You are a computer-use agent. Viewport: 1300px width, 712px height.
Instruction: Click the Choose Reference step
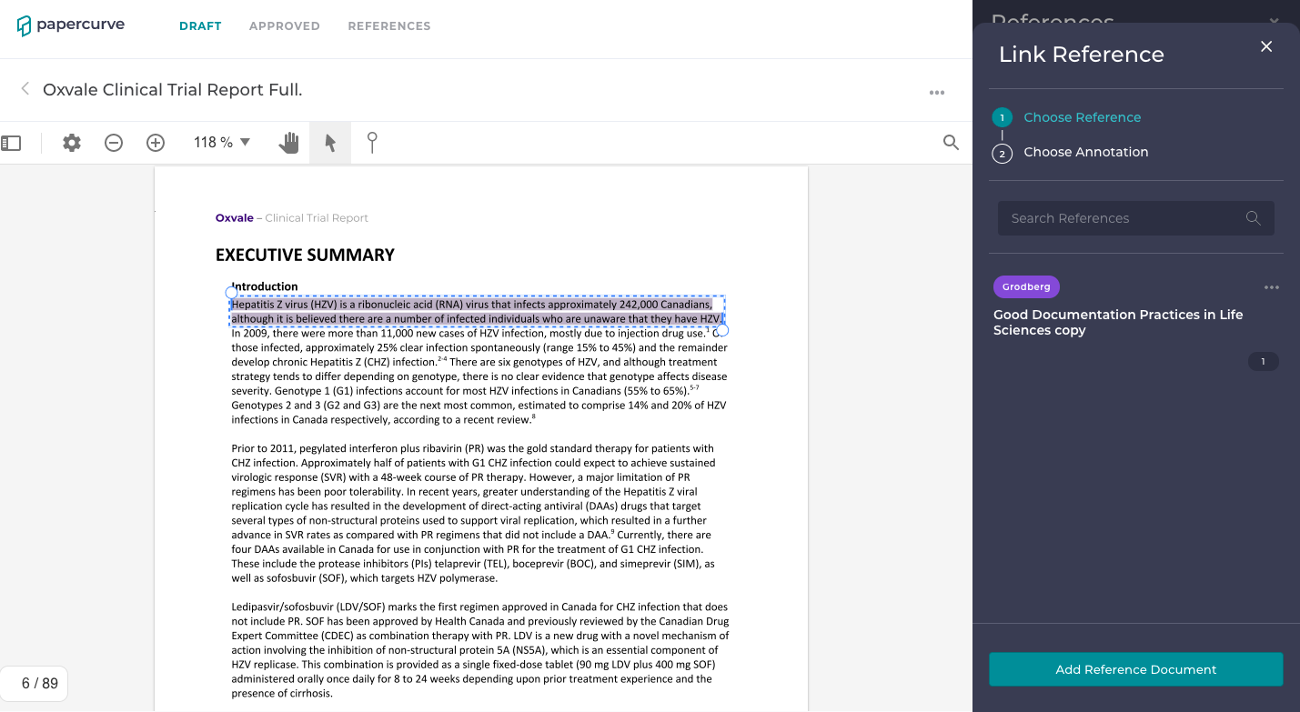coord(1082,117)
